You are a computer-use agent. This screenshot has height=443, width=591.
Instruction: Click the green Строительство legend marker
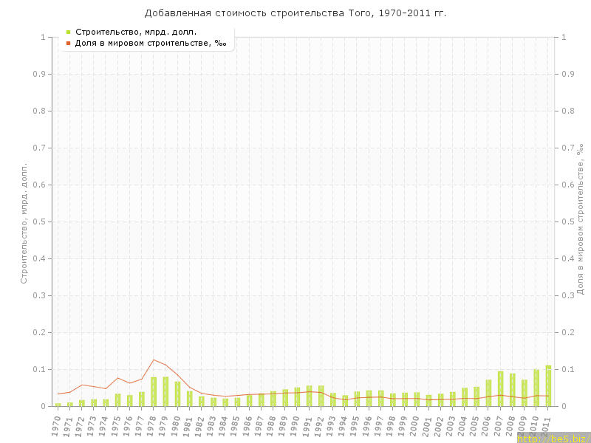point(68,32)
